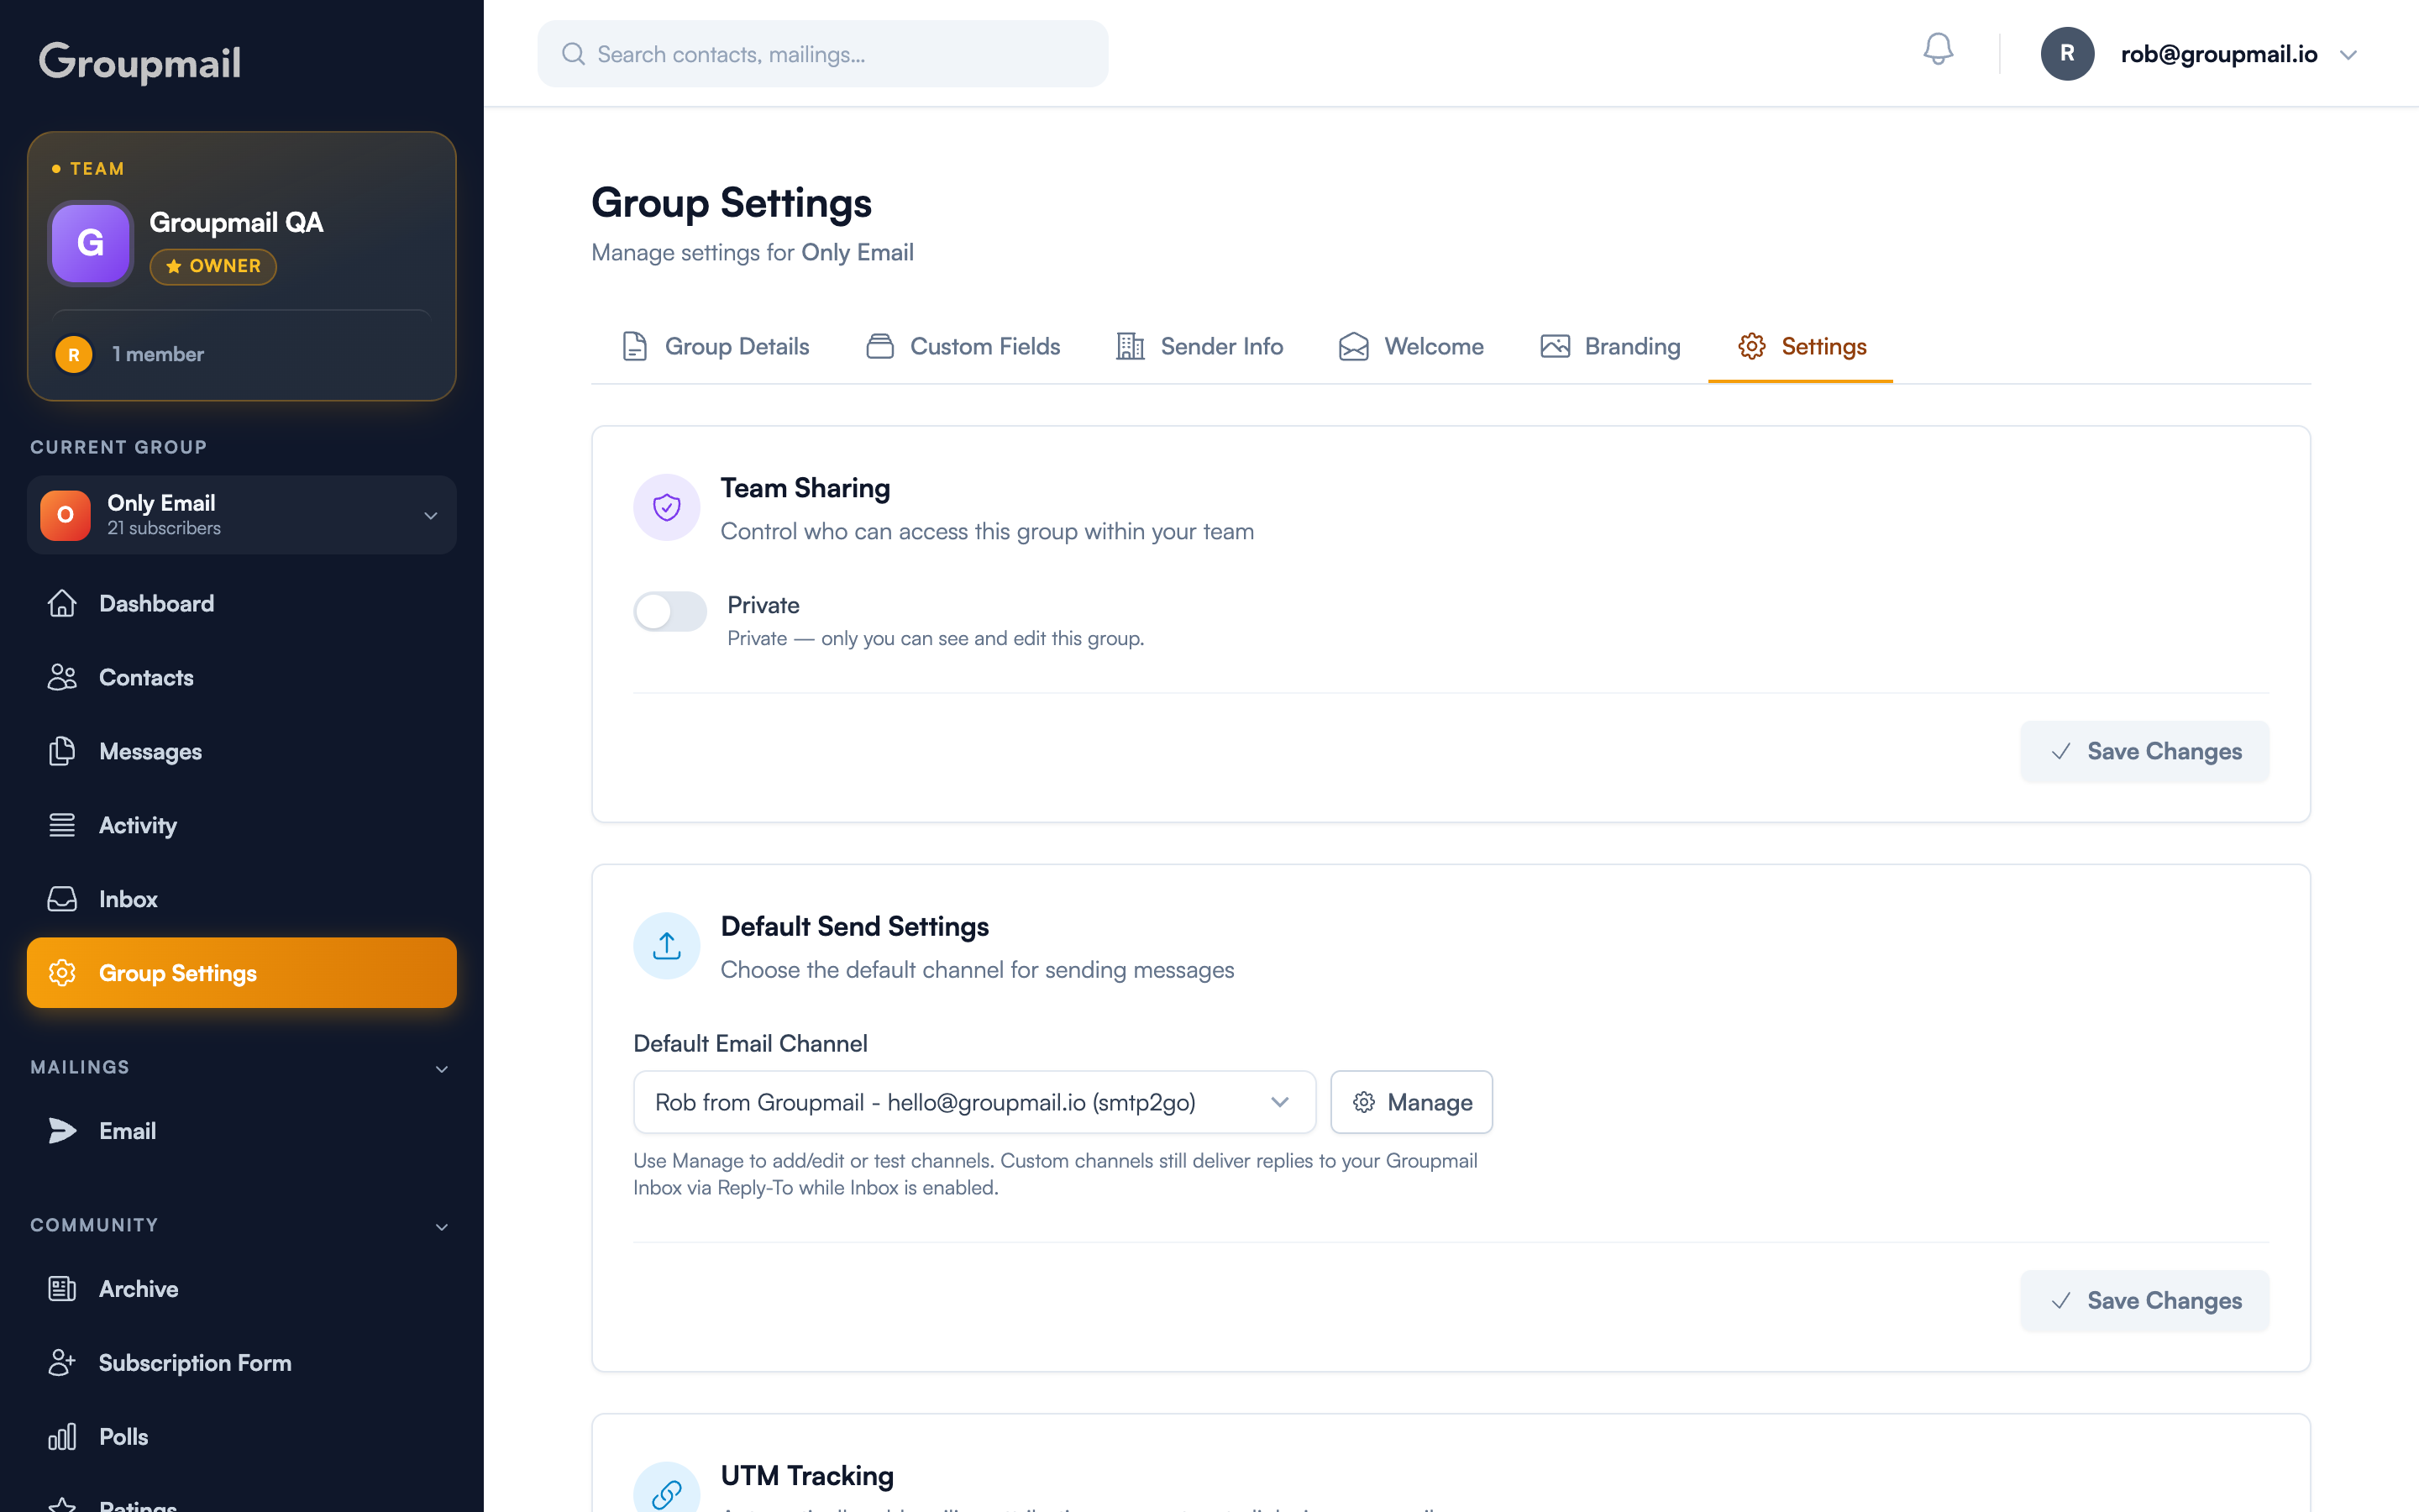
Task: Switch to the Group Details tab
Action: pos(716,346)
